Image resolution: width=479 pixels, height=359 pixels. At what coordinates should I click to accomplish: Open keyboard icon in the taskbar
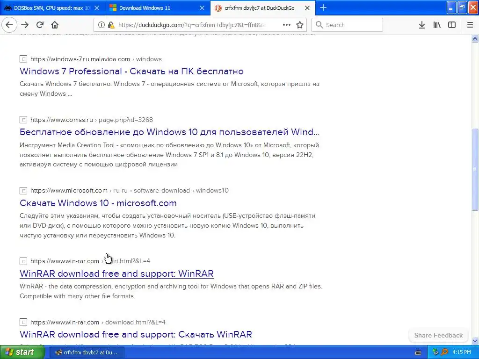[418, 352]
